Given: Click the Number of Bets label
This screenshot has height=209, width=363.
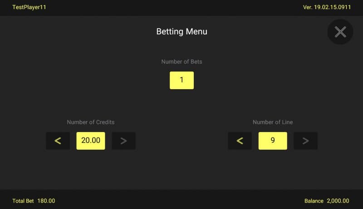Looking at the screenshot, I should point(181,62).
